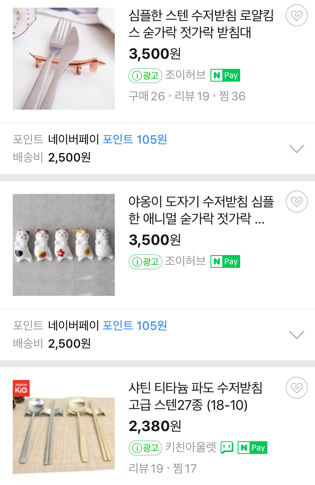Toggle wishlist heart on 스텐 수저받침 product

(297, 16)
